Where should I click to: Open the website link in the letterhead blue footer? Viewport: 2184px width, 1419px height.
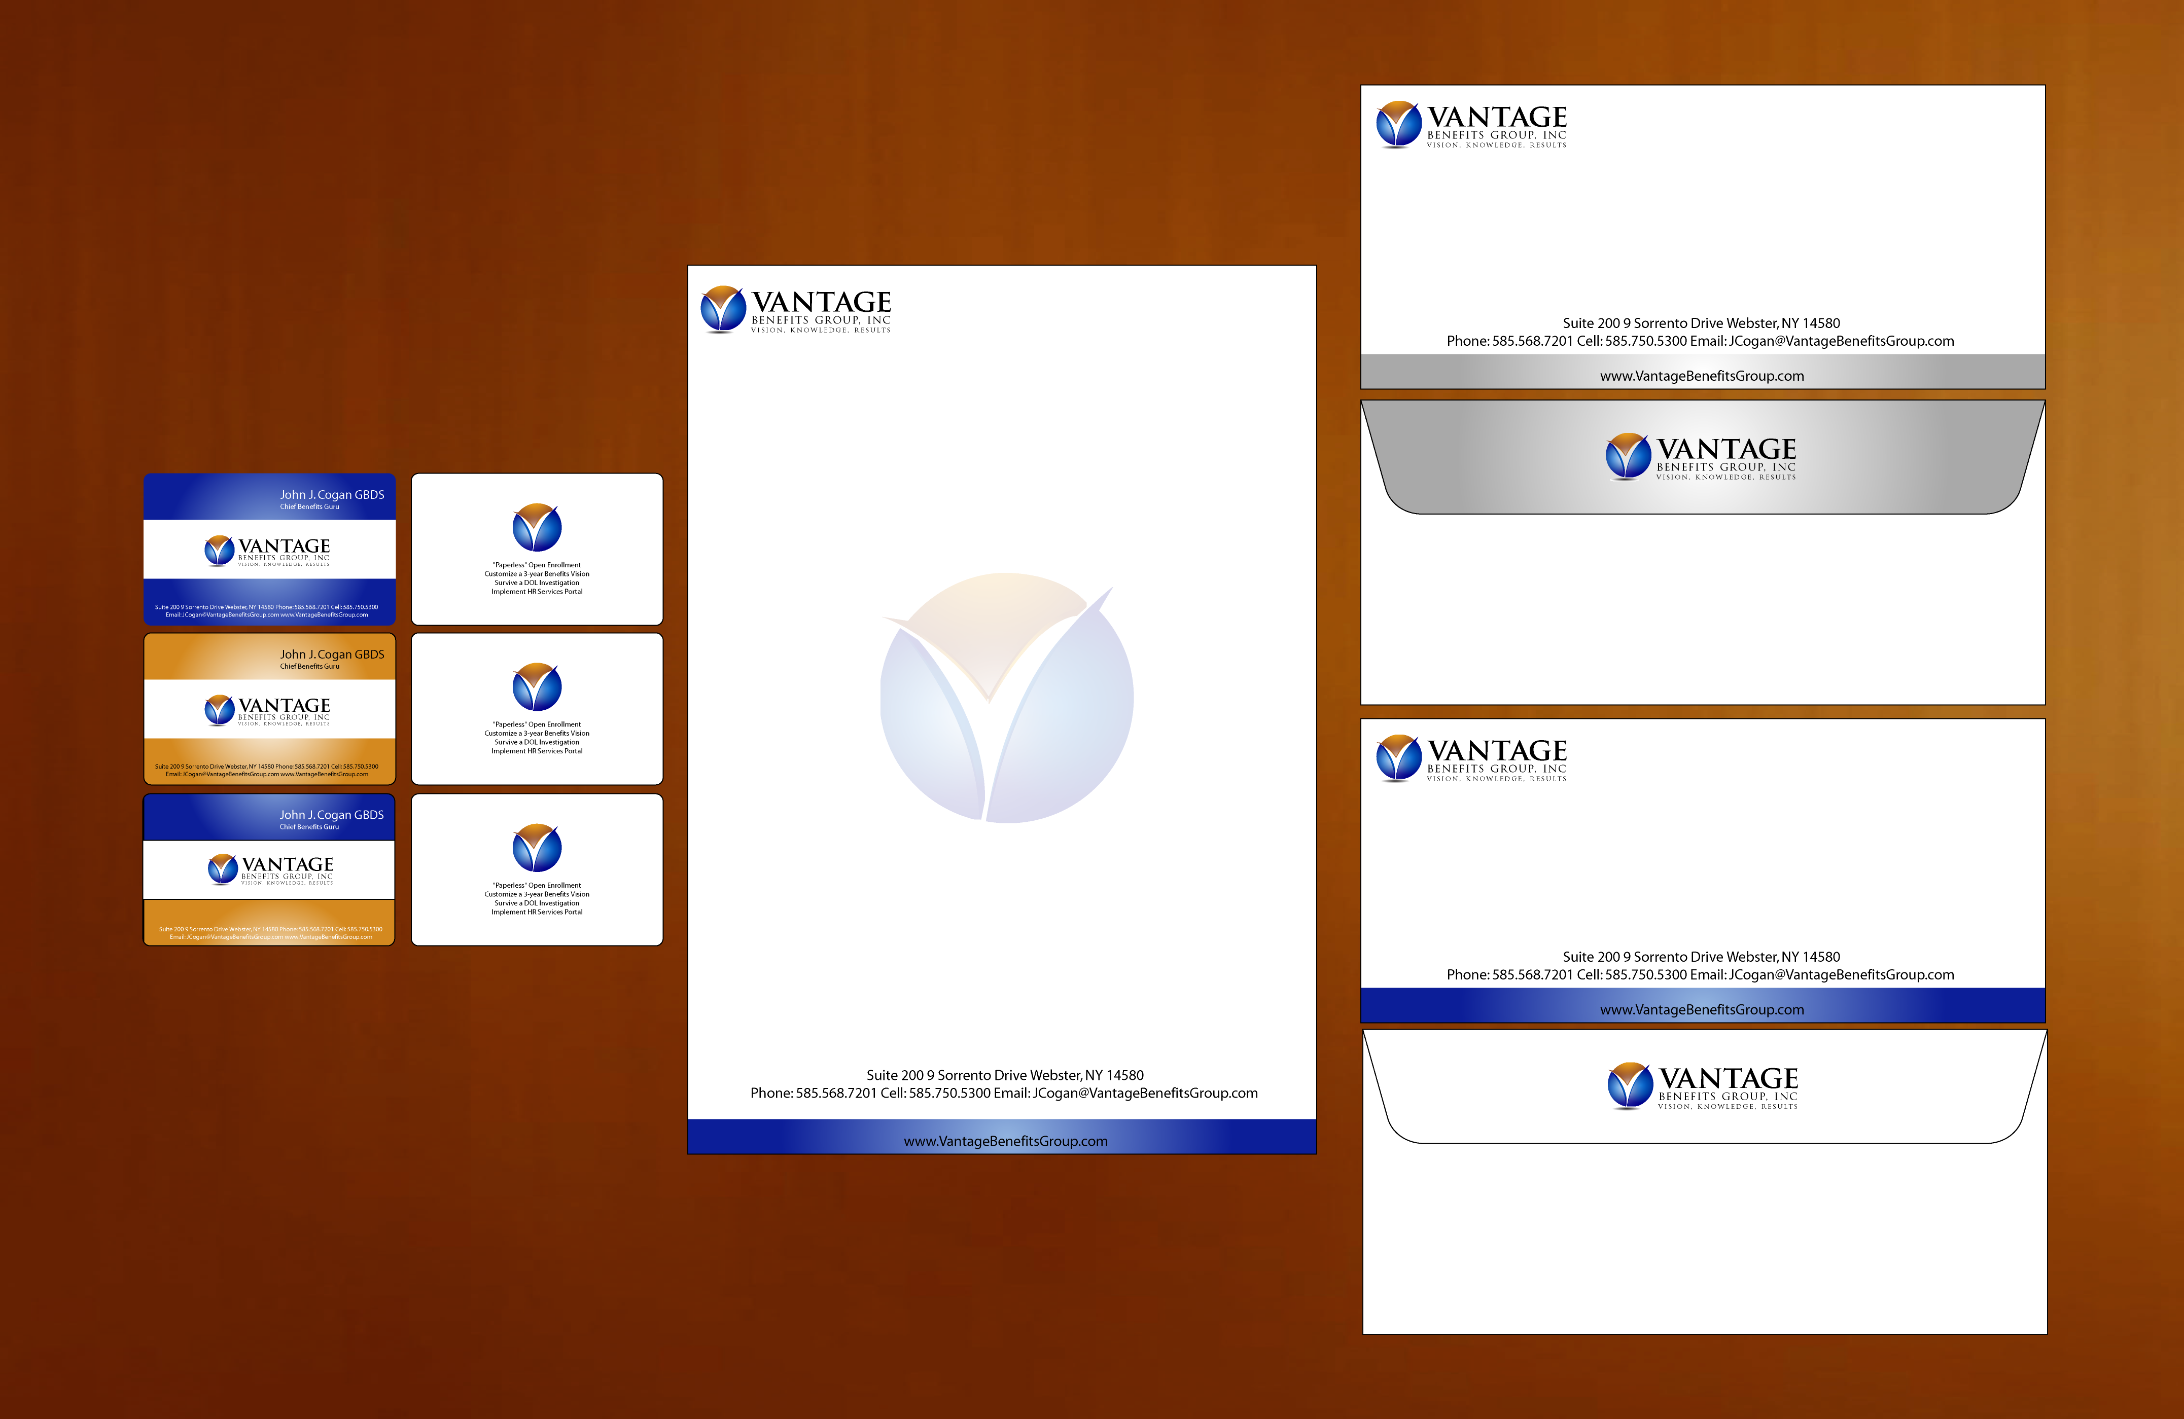pos(1005,1141)
